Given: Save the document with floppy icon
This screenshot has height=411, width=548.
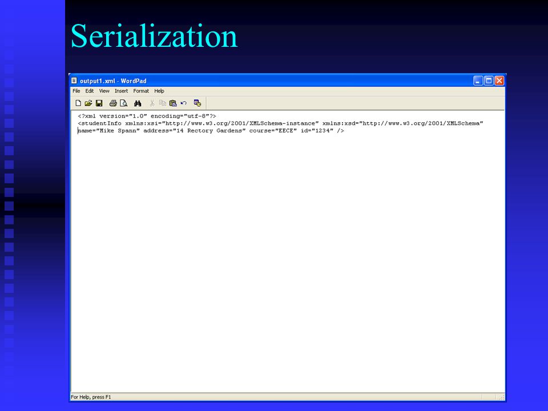Looking at the screenshot, I should click(99, 103).
